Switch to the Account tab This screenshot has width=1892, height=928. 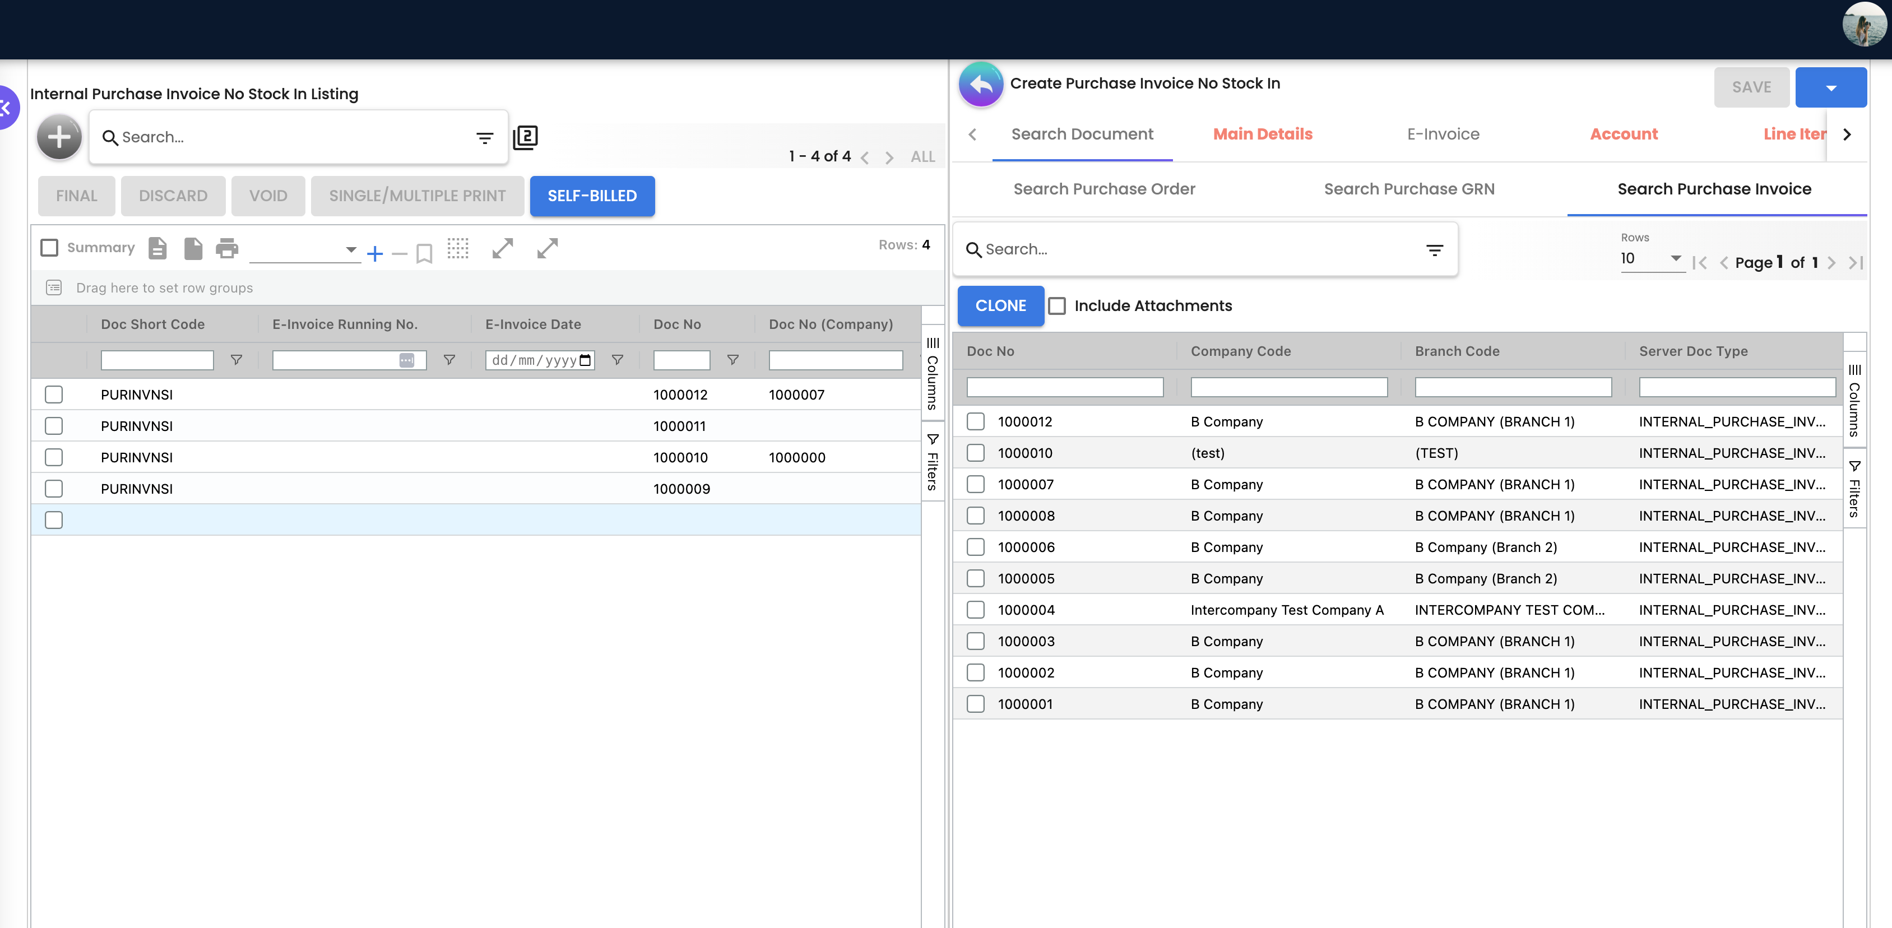pos(1624,134)
